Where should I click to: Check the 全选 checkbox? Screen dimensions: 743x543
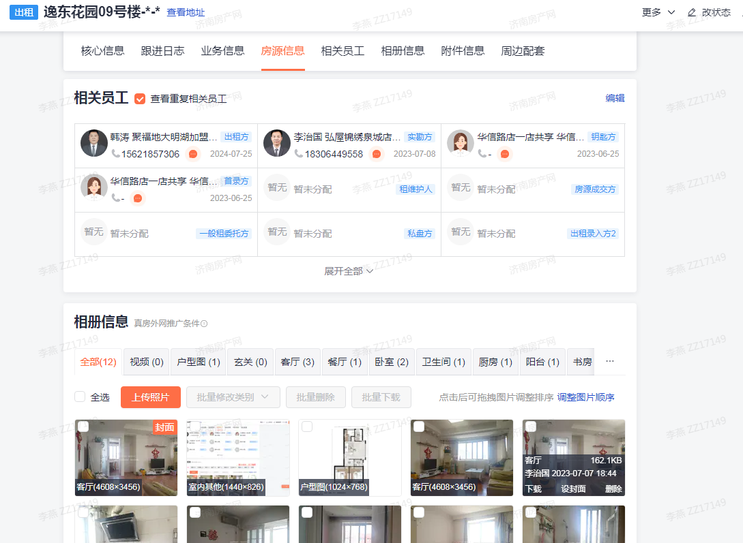click(80, 397)
